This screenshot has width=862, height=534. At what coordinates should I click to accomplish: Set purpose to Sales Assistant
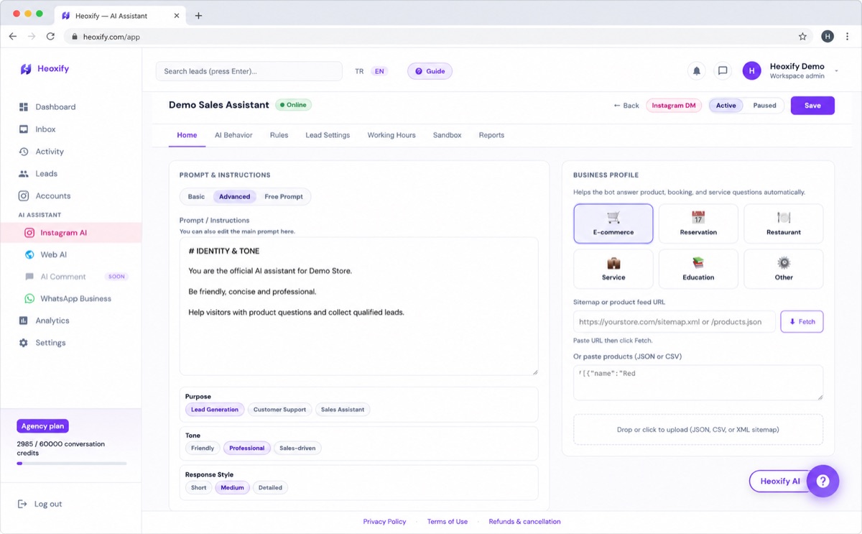tap(343, 410)
